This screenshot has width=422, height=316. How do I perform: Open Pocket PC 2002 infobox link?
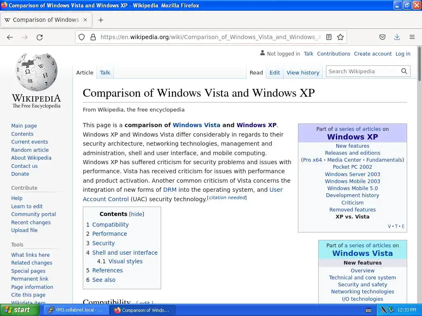pyautogui.click(x=353, y=167)
